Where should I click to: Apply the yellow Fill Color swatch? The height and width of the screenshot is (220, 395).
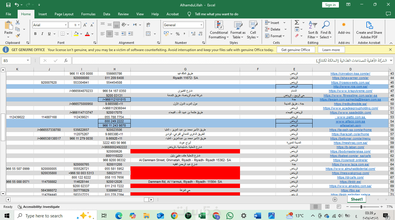coord(76,34)
